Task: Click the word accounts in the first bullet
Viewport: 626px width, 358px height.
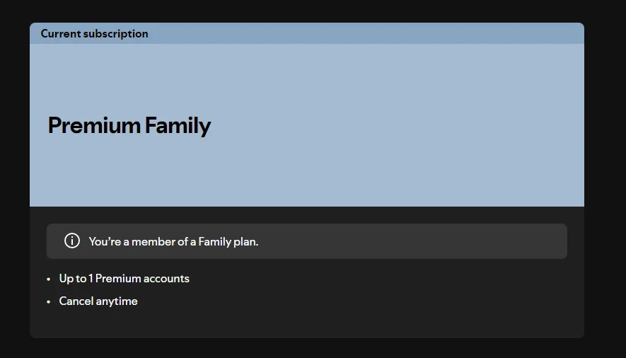Action: pos(166,279)
